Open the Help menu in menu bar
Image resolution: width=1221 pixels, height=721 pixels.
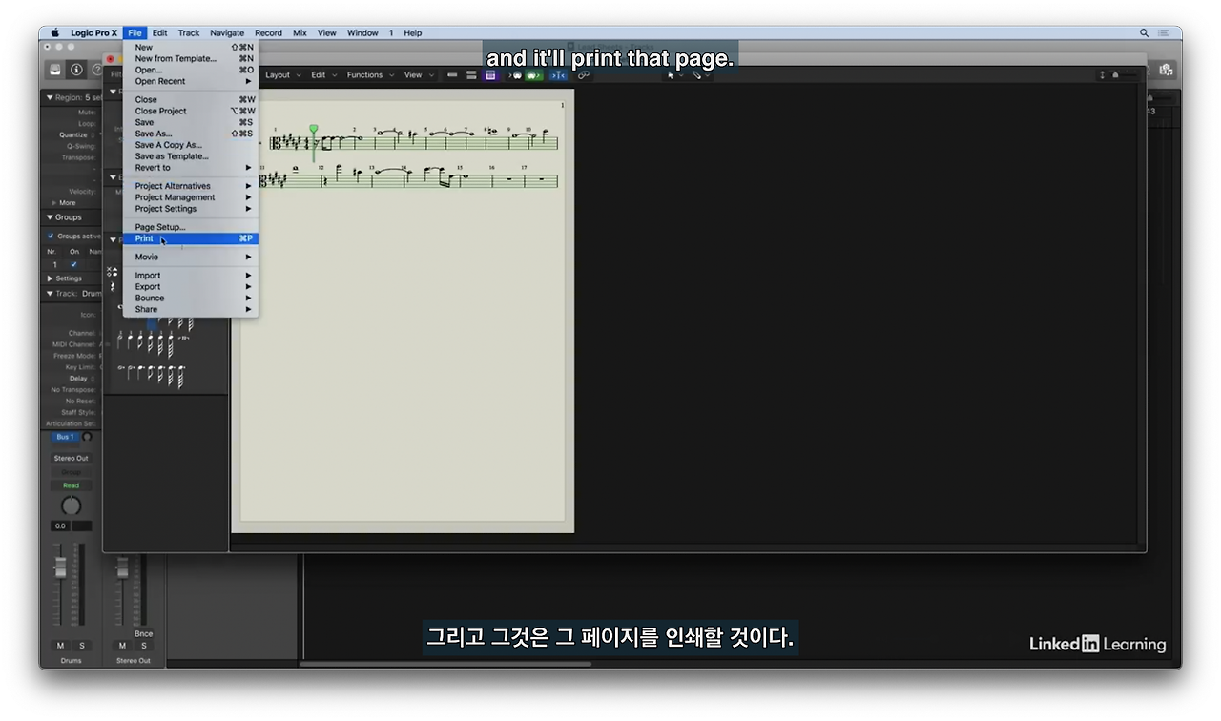tap(412, 32)
